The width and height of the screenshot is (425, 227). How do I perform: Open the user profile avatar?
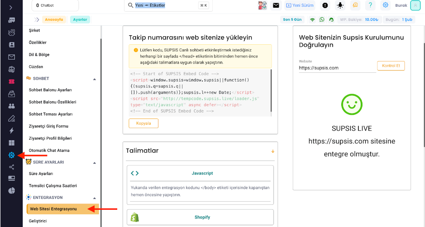tap(415, 5)
